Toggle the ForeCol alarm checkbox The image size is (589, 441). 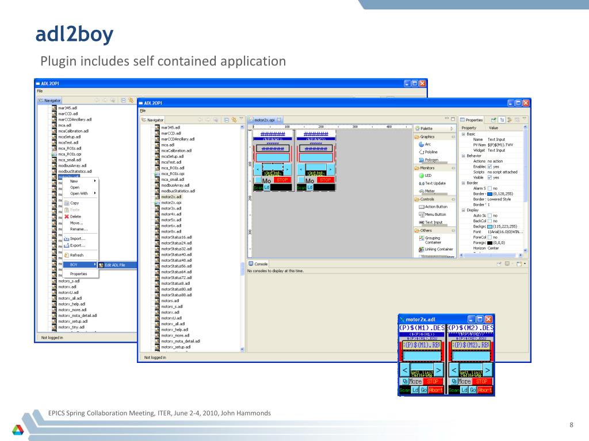click(489, 237)
